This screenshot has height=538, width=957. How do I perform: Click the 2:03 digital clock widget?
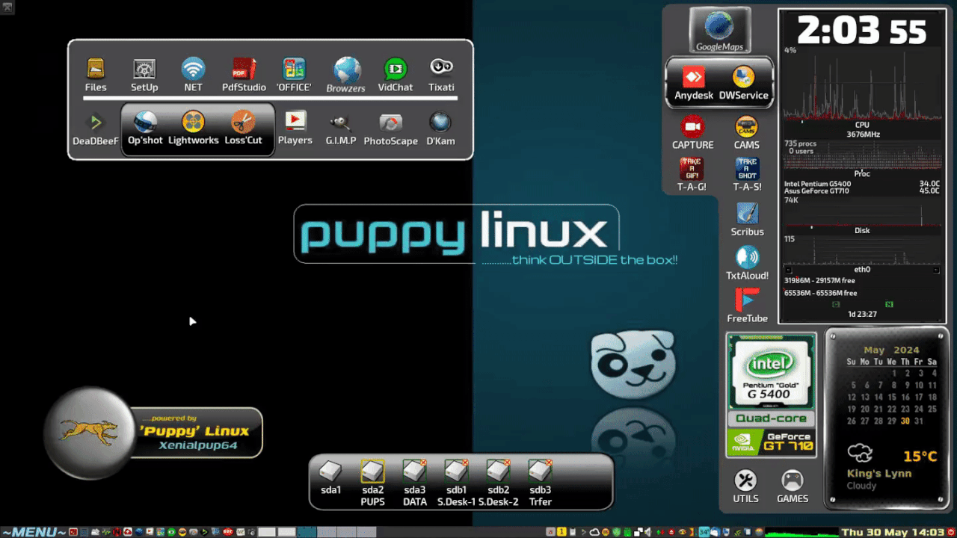pyautogui.click(x=861, y=31)
